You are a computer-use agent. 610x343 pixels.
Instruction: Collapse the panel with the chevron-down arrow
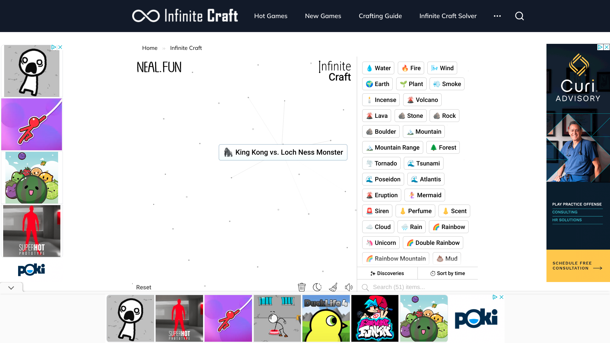point(11,288)
